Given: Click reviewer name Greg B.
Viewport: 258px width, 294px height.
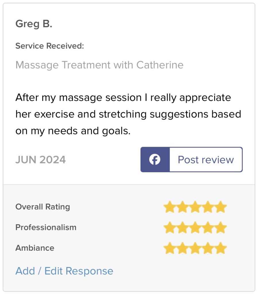Looking at the screenshot, I should tap(34, 24).
